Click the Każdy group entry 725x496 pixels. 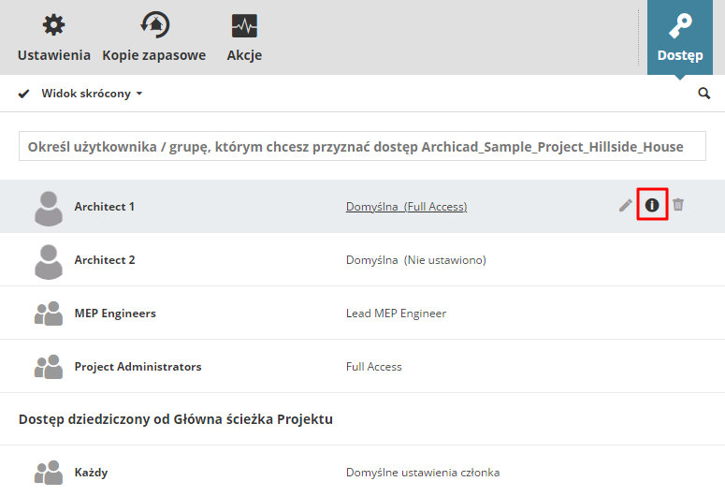click(x=91, y=473)
